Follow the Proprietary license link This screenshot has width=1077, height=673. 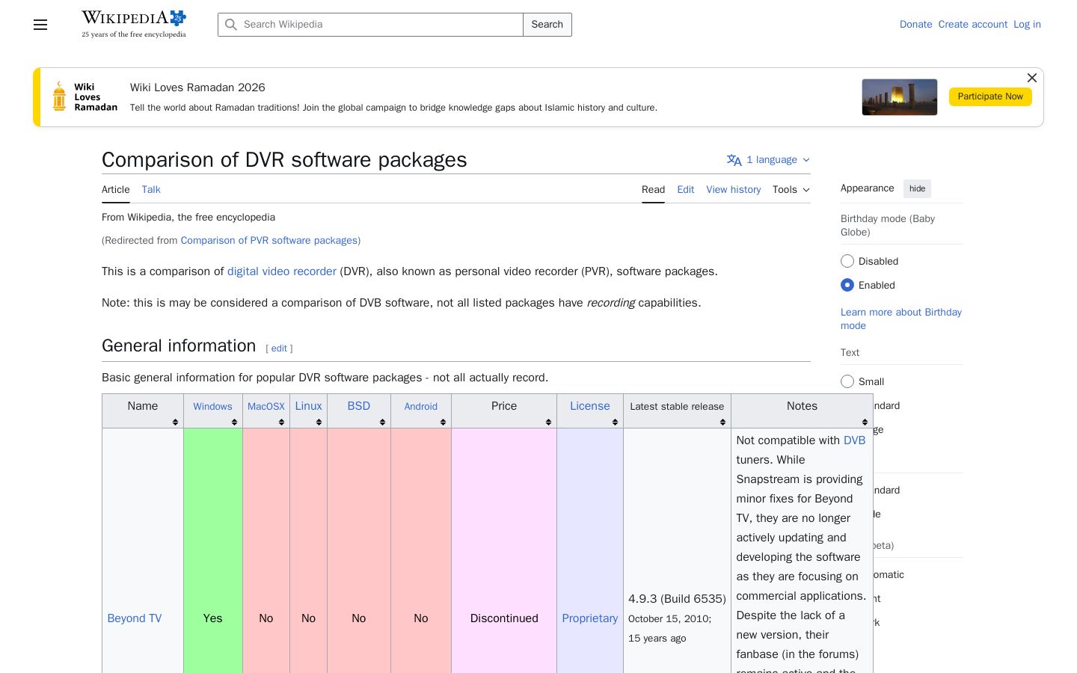(590, 618)
